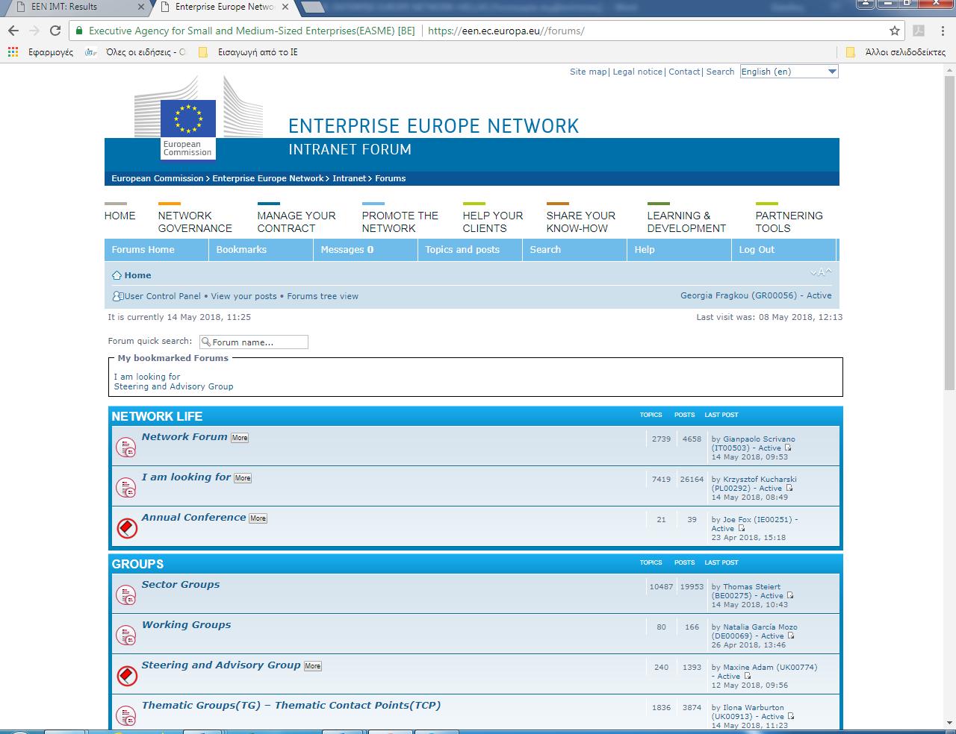
Task: Open the Legal notice link
Action: point(638,72)
